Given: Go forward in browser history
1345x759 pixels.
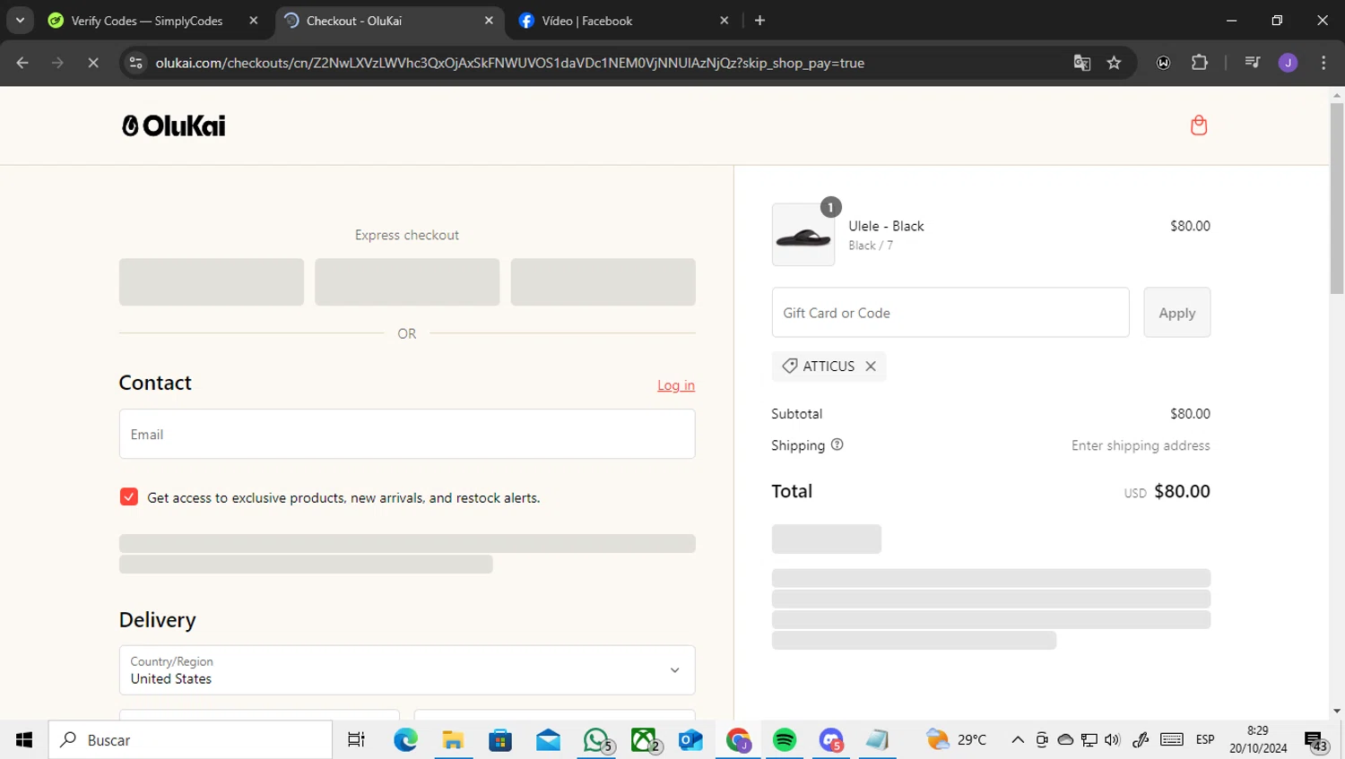Looking at the screenshot, I should point(57,63).
